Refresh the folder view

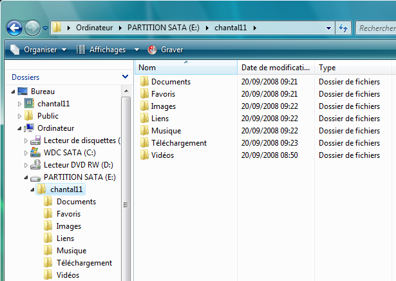[343, 28]
